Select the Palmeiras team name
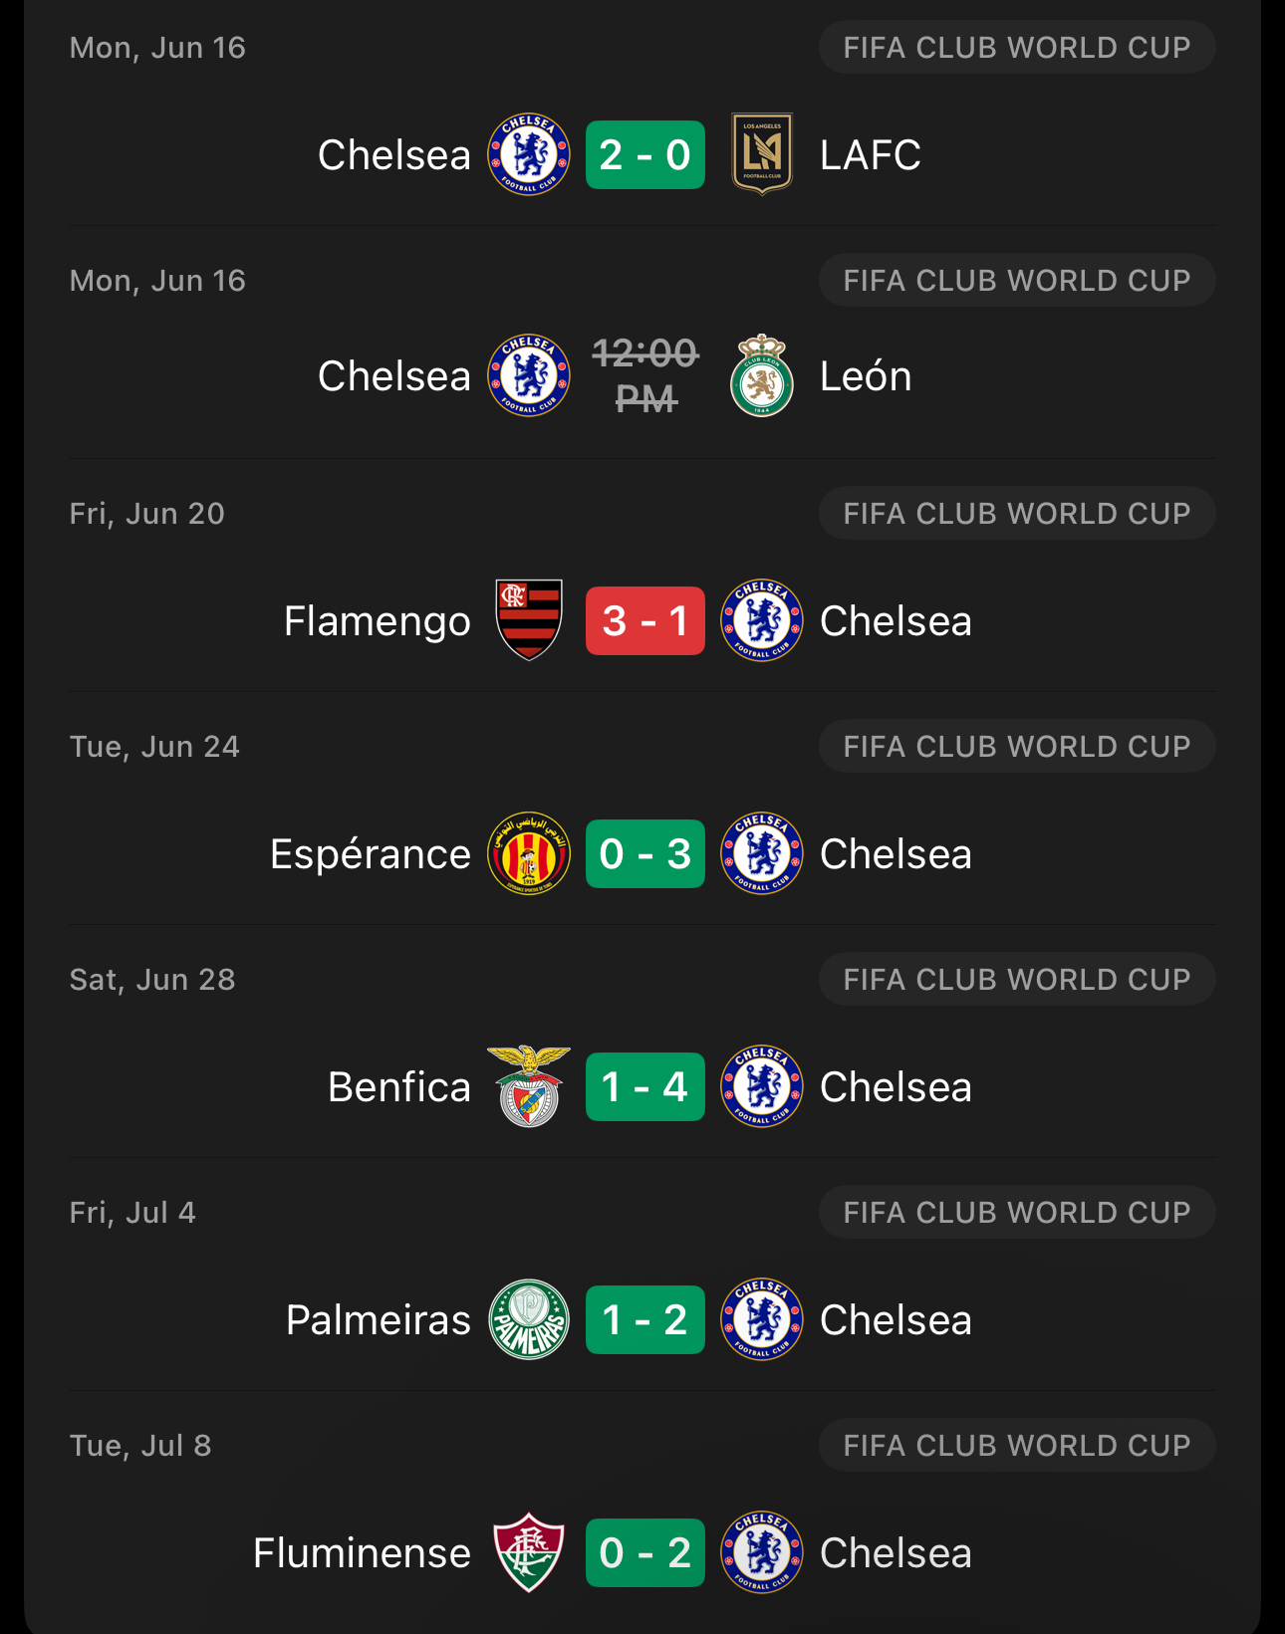 [x=378, y=1320]
